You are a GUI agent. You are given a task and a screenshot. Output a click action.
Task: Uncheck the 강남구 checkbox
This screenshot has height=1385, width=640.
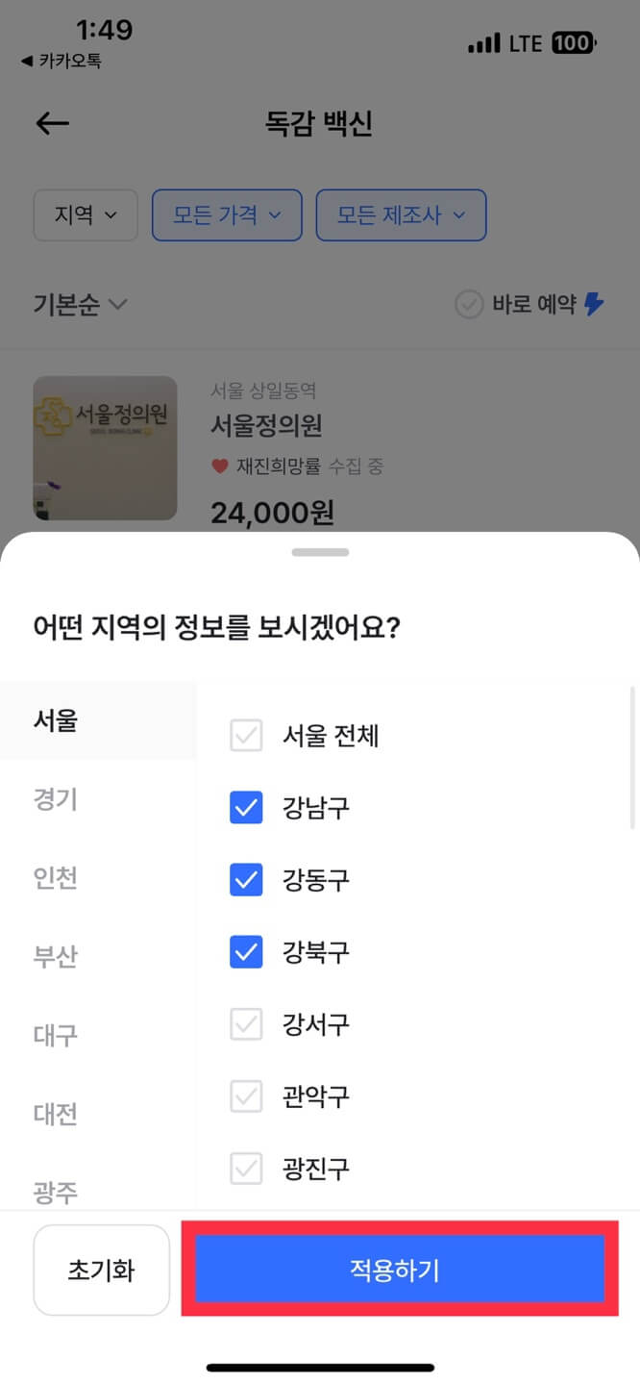click(246, 808)
